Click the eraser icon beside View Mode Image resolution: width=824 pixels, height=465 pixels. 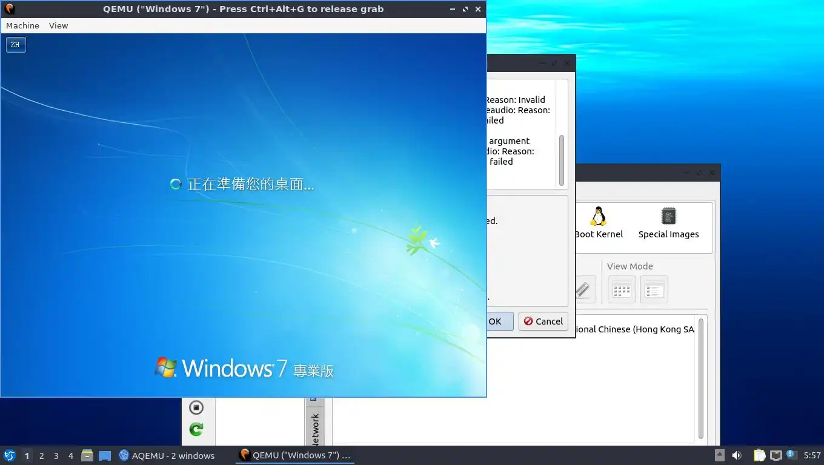point(584,289)
